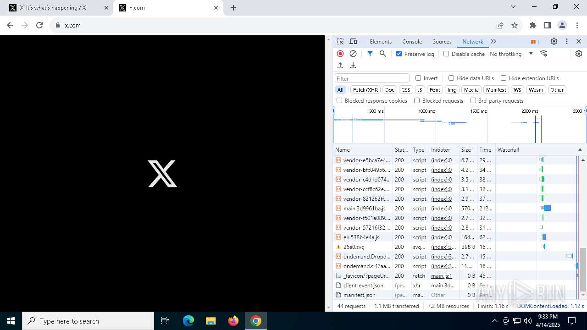
Task: Switch to the Console tab
Action: point(412,41)
